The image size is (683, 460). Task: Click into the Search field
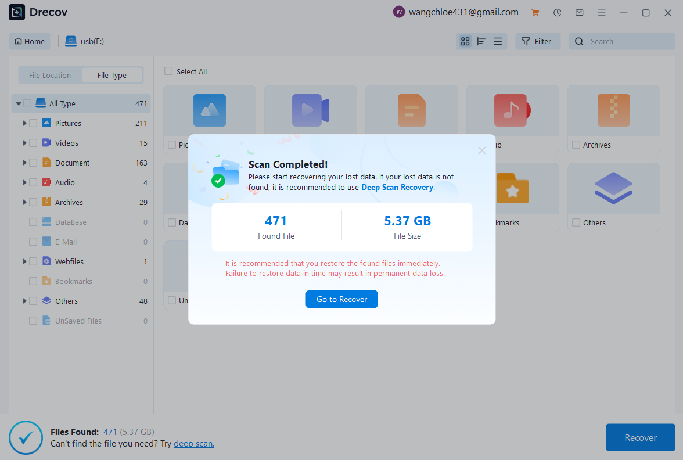pyautogui.click(x=627, y=41)
